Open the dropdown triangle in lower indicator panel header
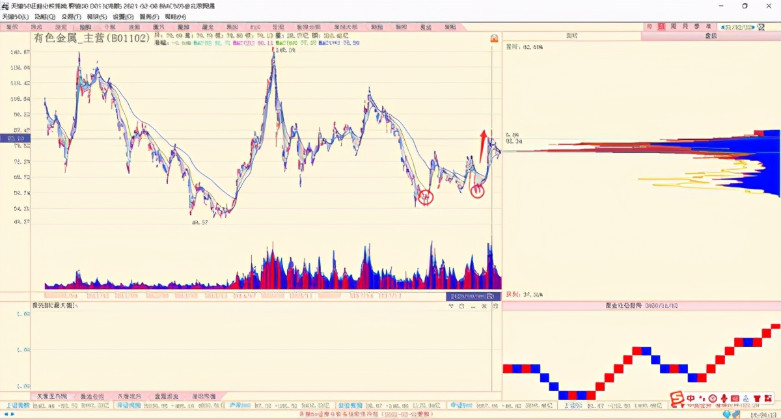The width and height of the screenshot is (781, 419). pyautogui.click(x=451, y=306)
